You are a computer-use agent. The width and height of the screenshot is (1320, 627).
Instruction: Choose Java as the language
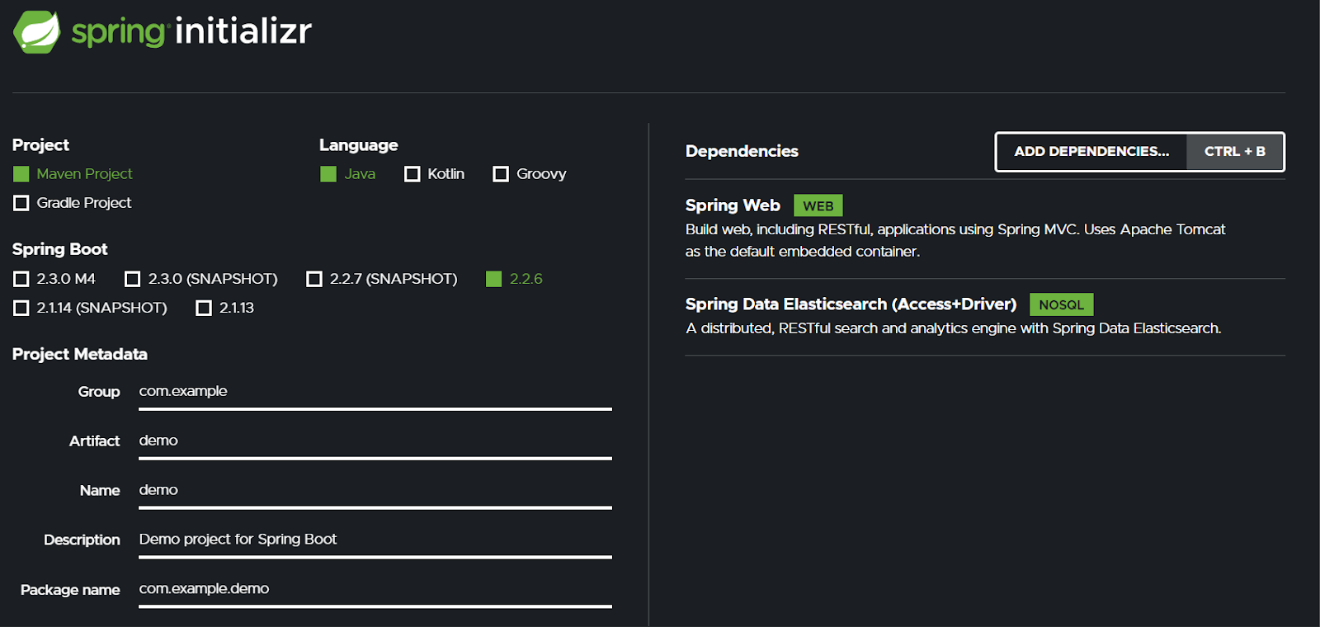coord(347,174)
